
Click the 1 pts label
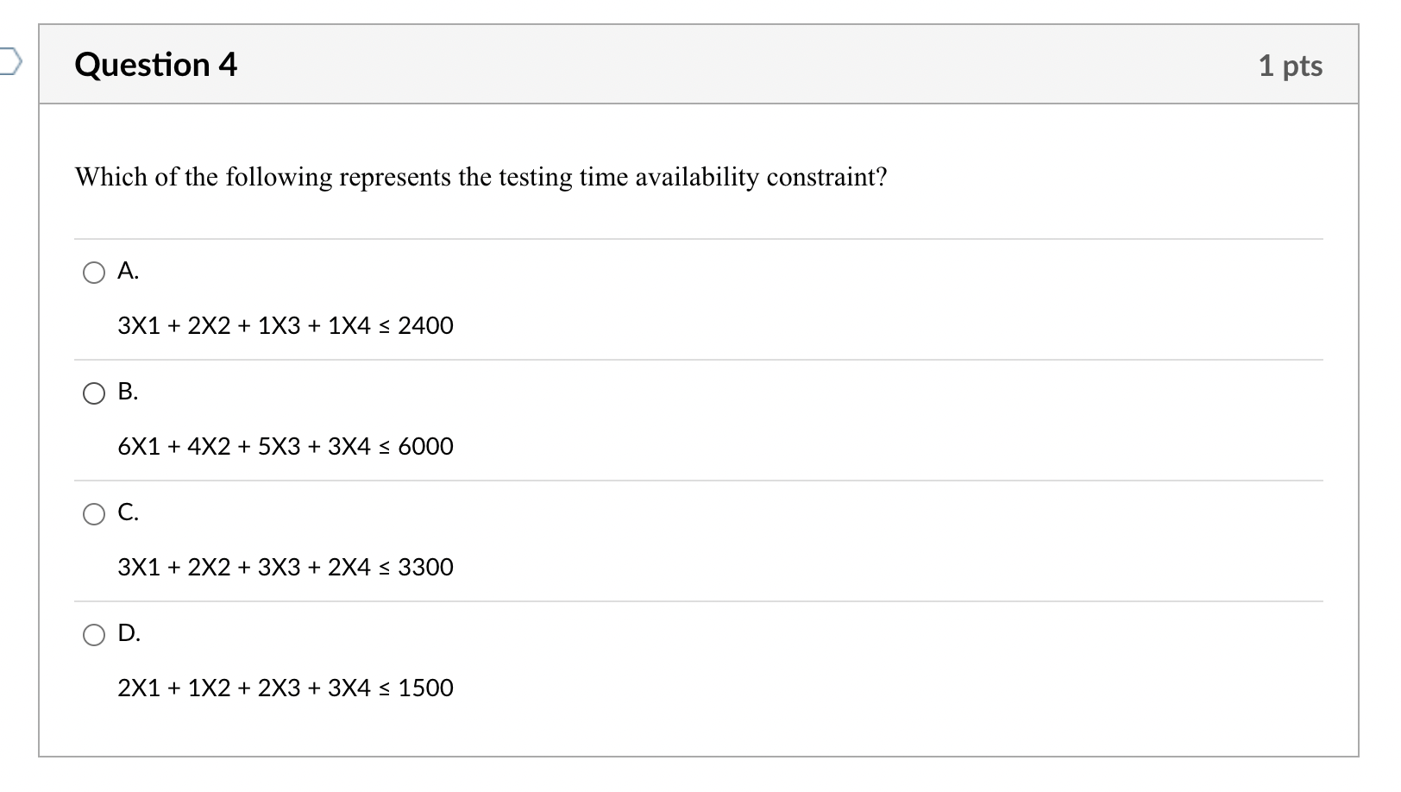click(1291, 66)
